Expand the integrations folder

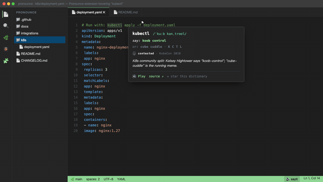(40, 33)
